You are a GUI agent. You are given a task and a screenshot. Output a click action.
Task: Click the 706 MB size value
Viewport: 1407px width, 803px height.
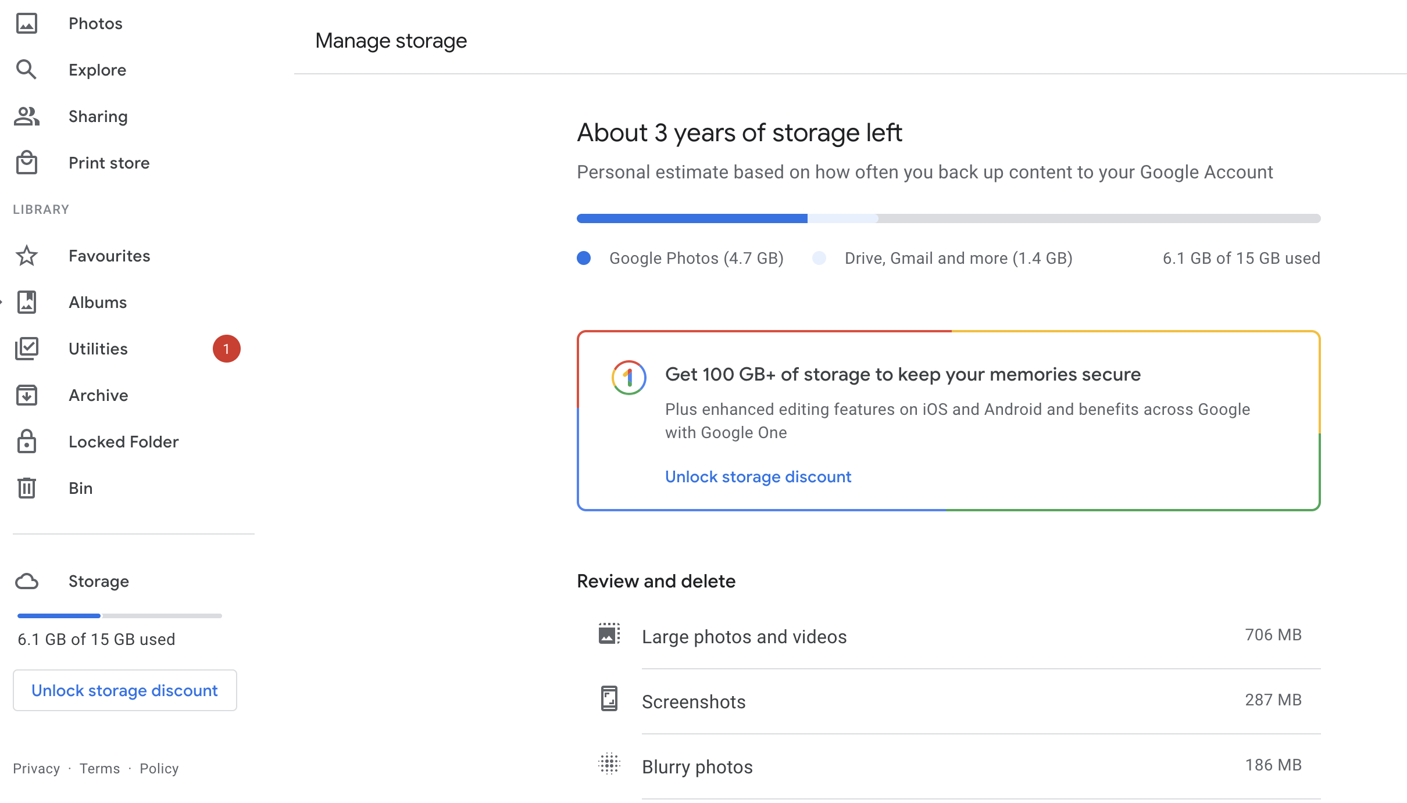(x=1273, y=634)
